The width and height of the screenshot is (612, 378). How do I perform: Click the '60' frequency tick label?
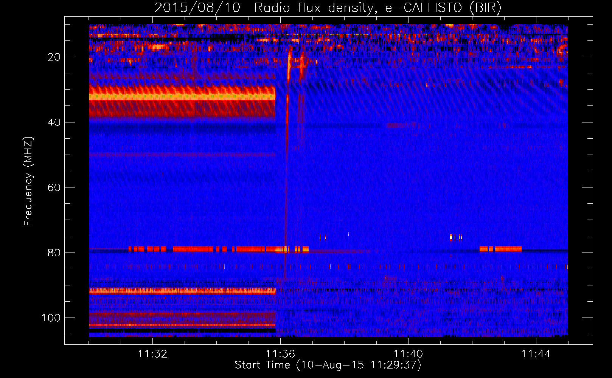pos(54,187)
